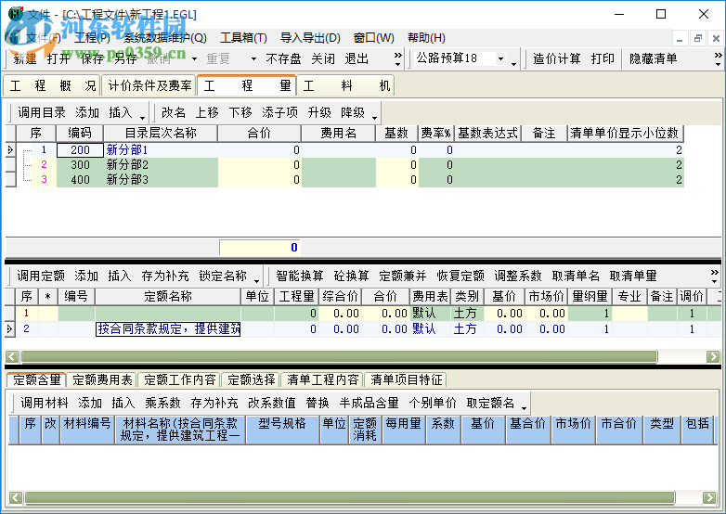726x514 pixels.
Task: Click the 打开 toolbar button
Action: [58, 58]
